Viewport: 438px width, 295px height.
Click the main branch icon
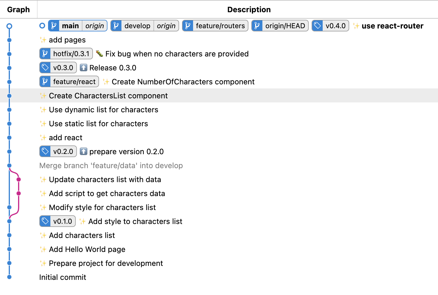[54, 26]
